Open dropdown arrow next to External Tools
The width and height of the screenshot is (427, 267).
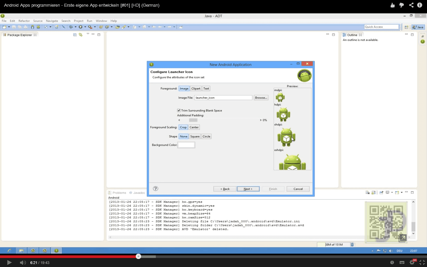coord(95,27)
